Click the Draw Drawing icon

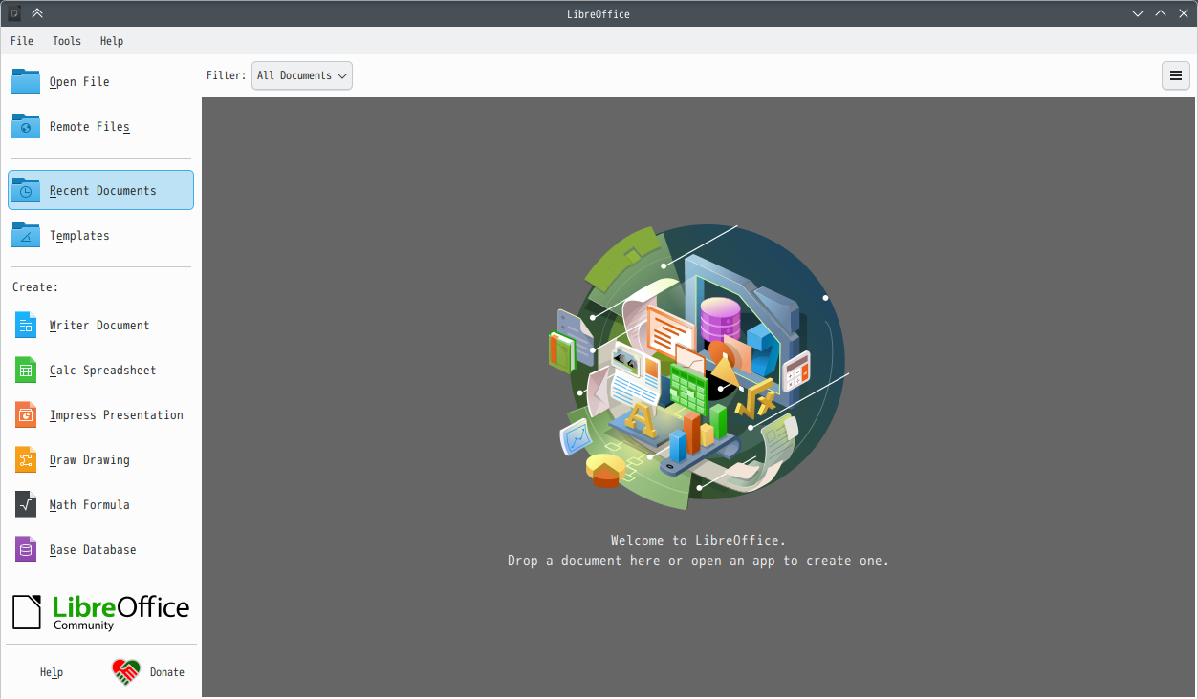[x=26, y=459]
